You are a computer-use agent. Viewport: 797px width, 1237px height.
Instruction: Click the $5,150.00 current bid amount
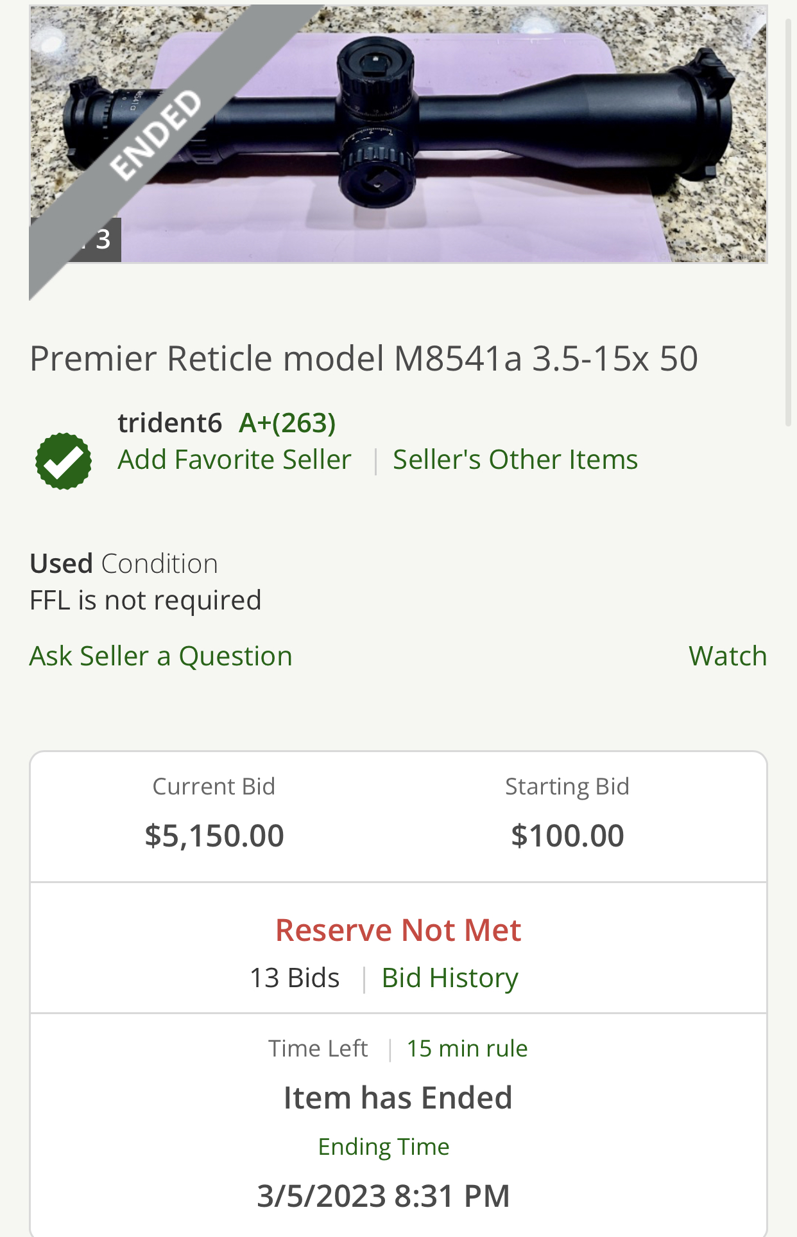pos(214,836)
